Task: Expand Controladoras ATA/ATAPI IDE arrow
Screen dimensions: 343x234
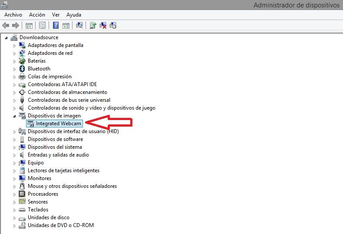Action: tap(14, 85)
